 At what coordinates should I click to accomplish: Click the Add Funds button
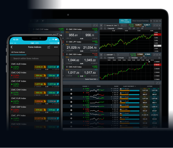pyautogui.click(x=125, y=21)
